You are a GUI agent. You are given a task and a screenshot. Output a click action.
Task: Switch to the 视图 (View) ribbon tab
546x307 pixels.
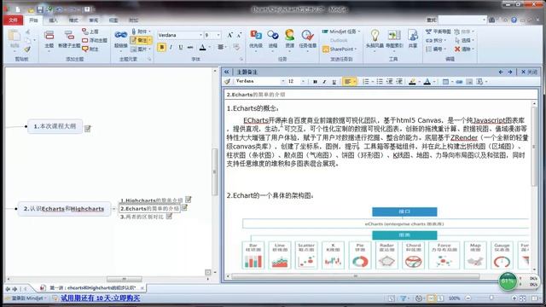tap(113, 20)
